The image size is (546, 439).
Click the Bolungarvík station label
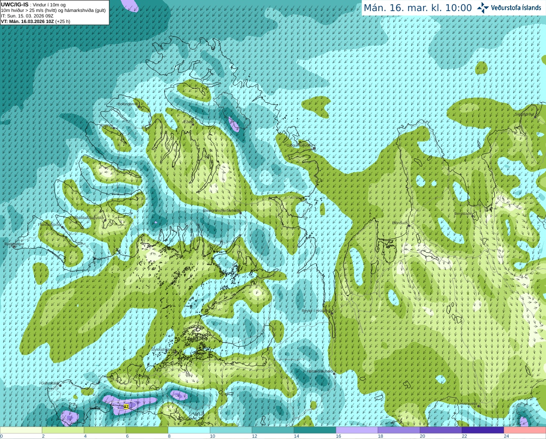pos(128,104)
